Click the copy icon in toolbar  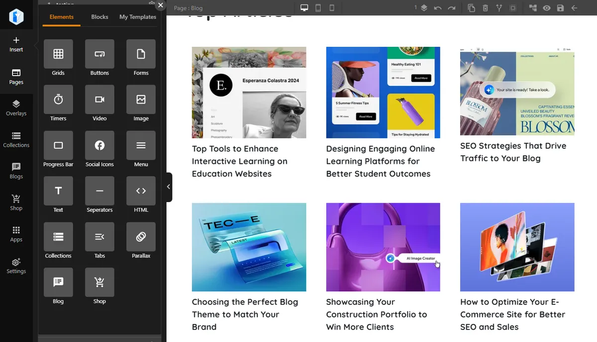tap(472, 8)
